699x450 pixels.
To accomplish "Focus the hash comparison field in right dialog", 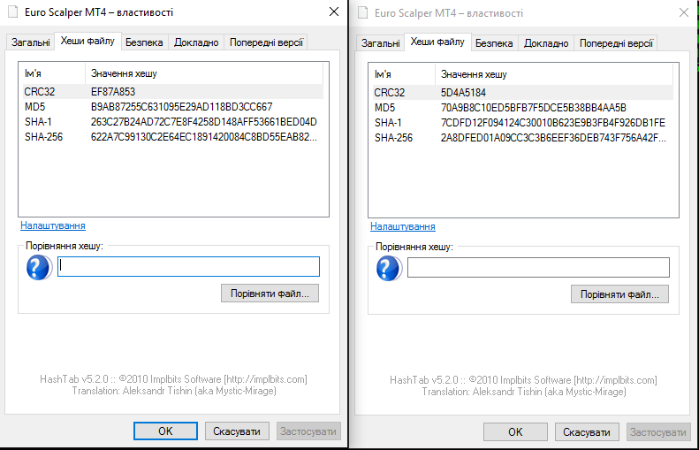I will 538,268.
